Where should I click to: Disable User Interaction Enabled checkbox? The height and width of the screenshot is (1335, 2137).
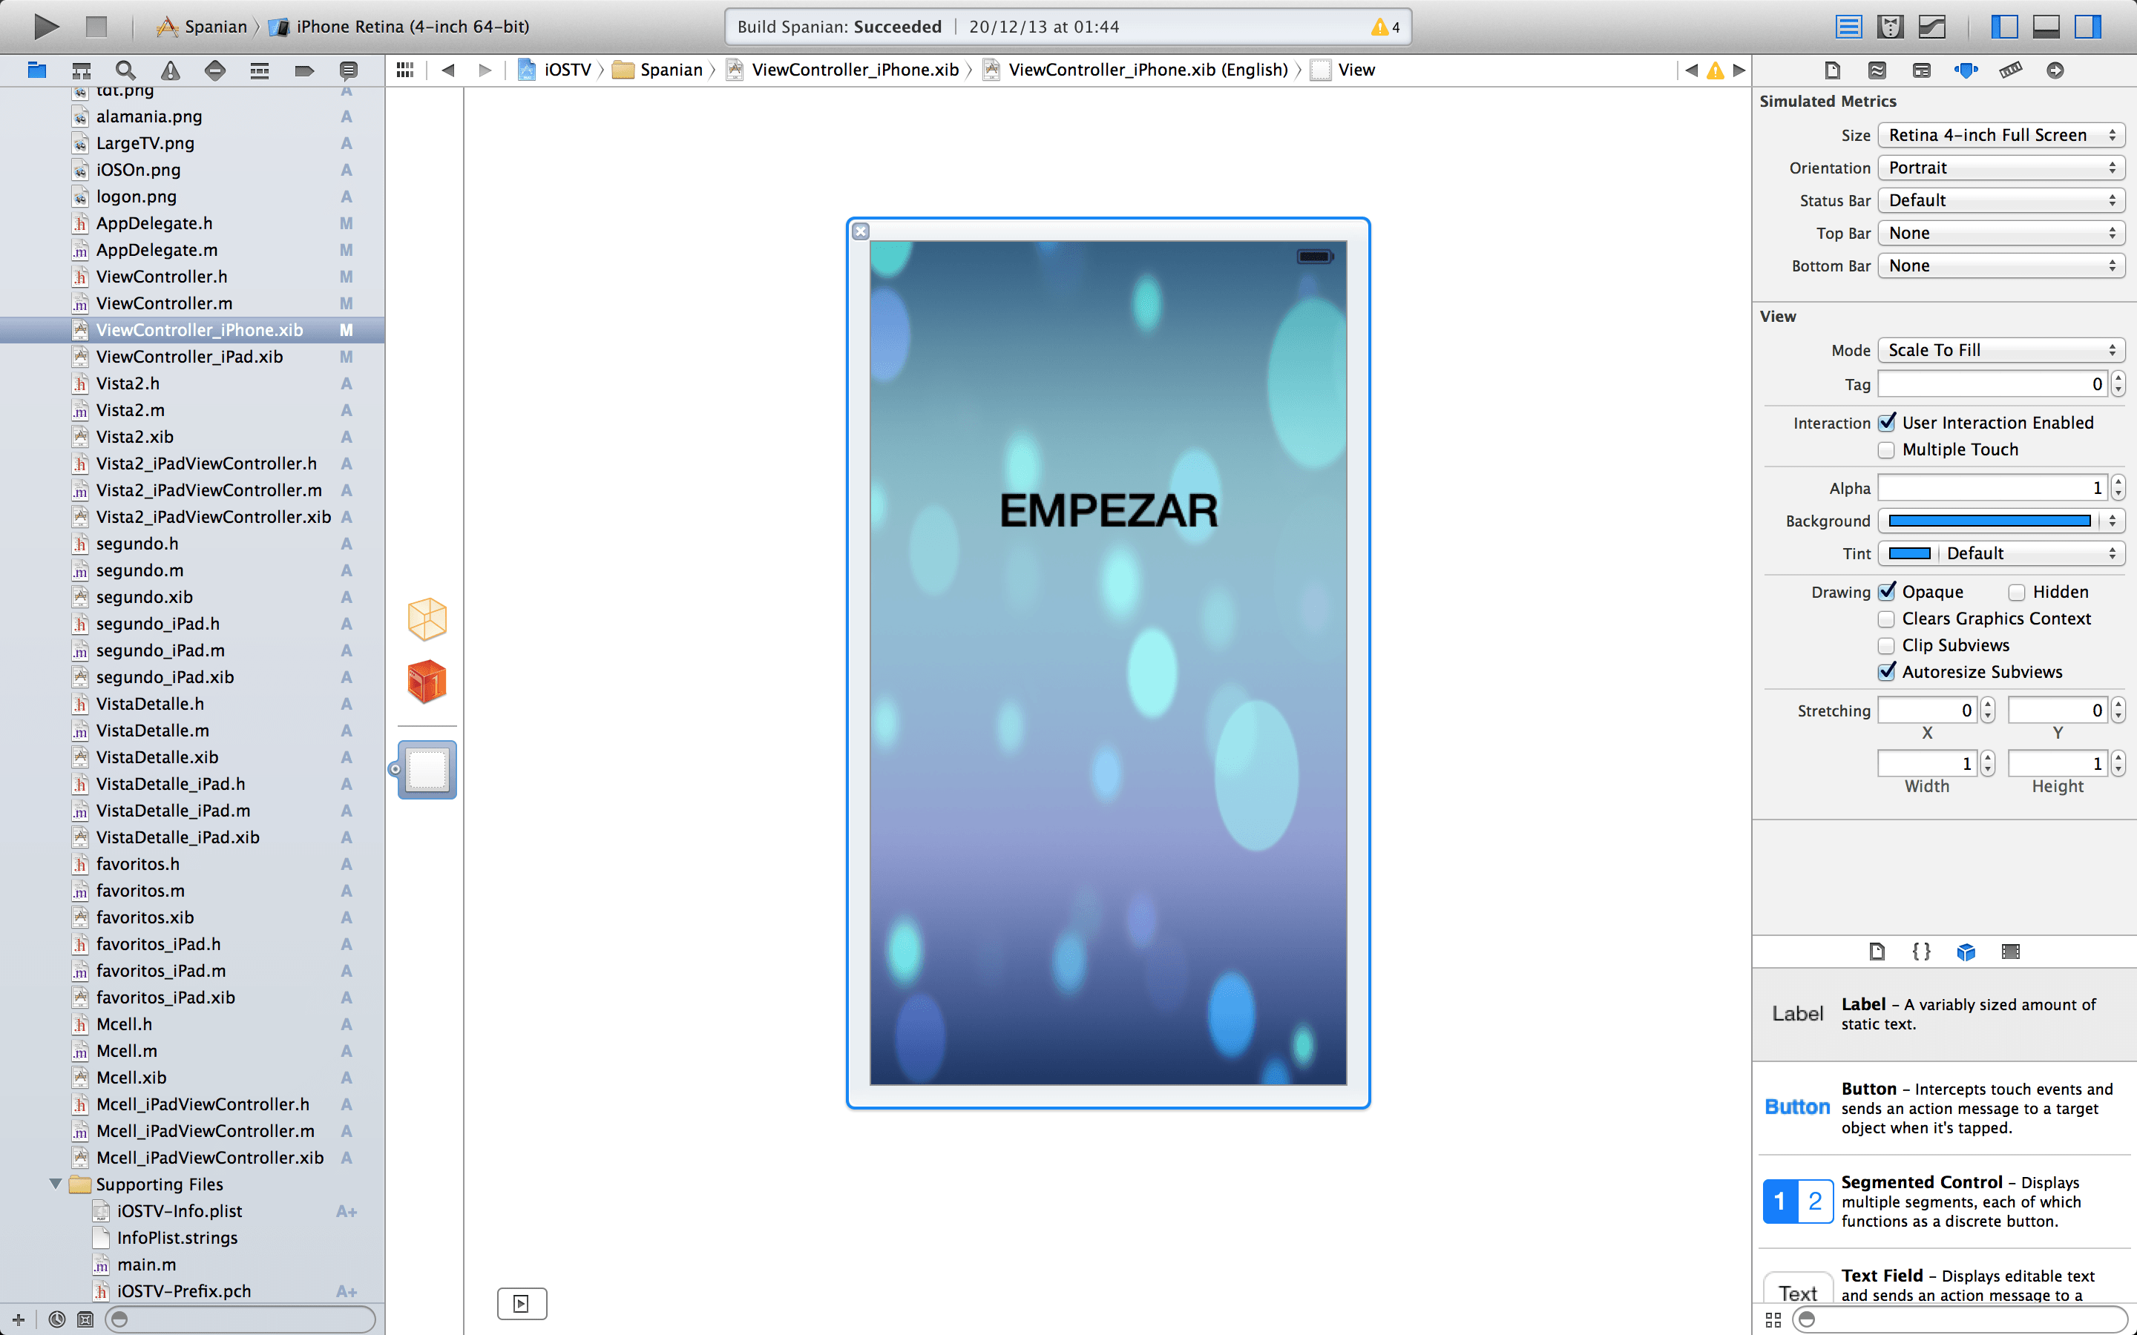(1887, 422)
